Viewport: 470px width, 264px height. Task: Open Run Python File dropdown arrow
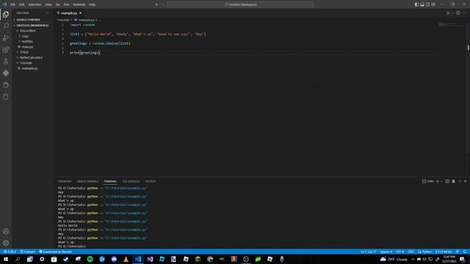pyautogui.click(x=452, y=13)
